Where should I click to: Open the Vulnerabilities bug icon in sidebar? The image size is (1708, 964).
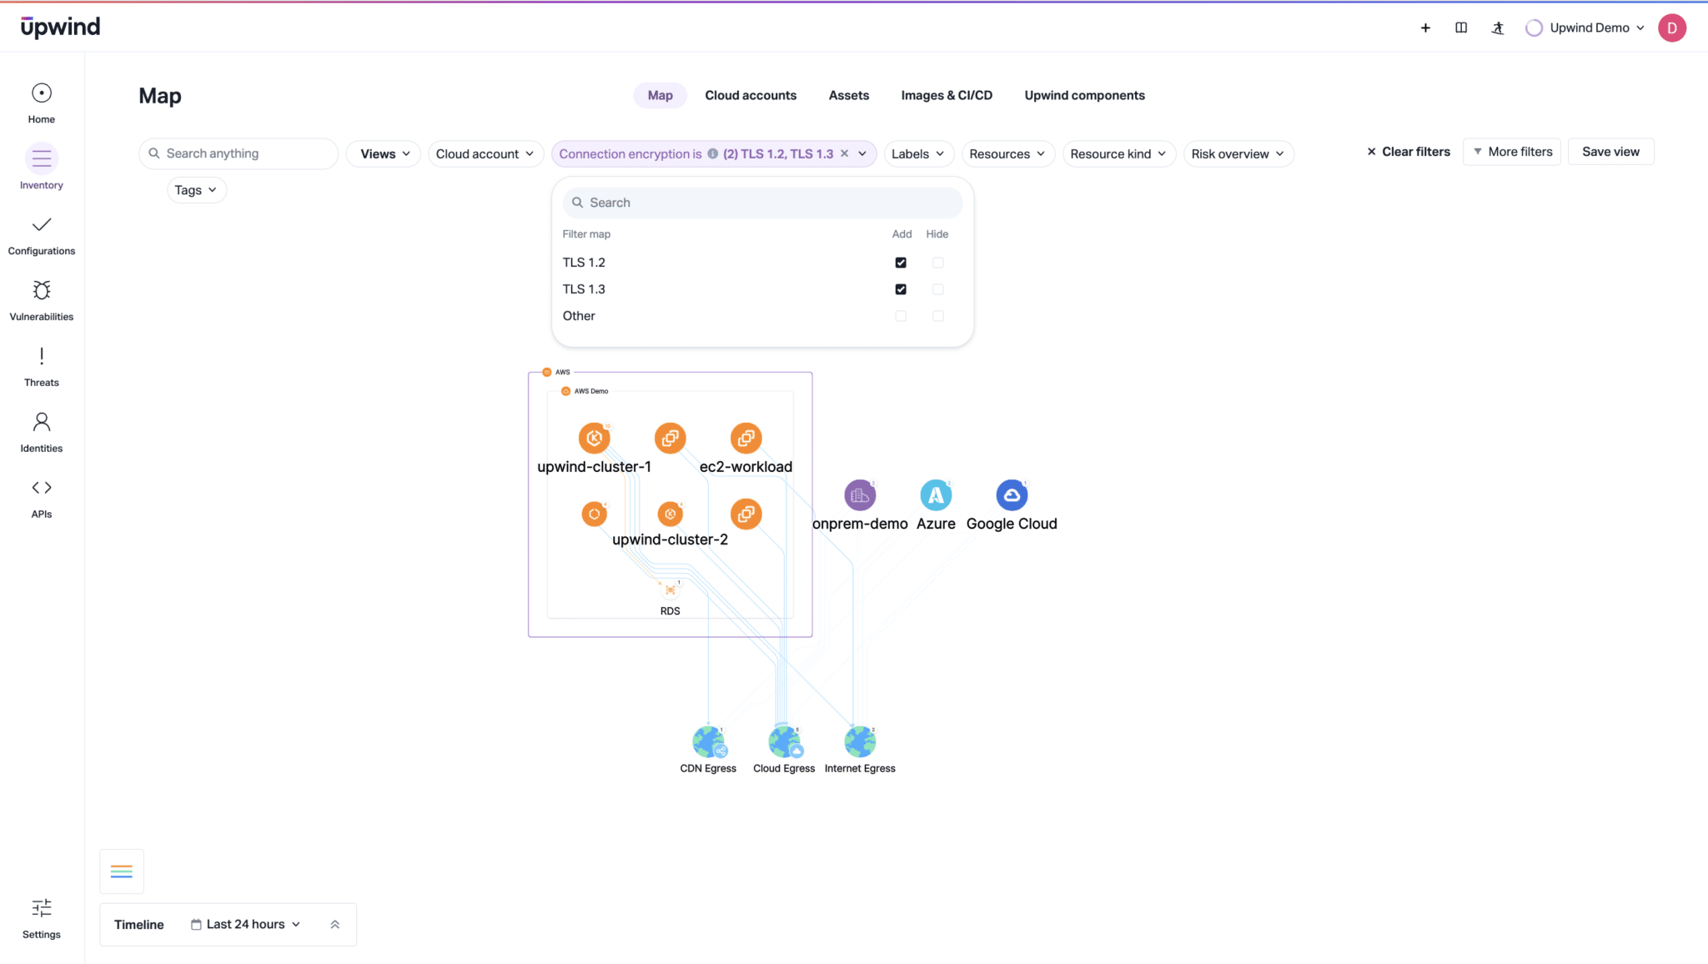tap(42, 290)
